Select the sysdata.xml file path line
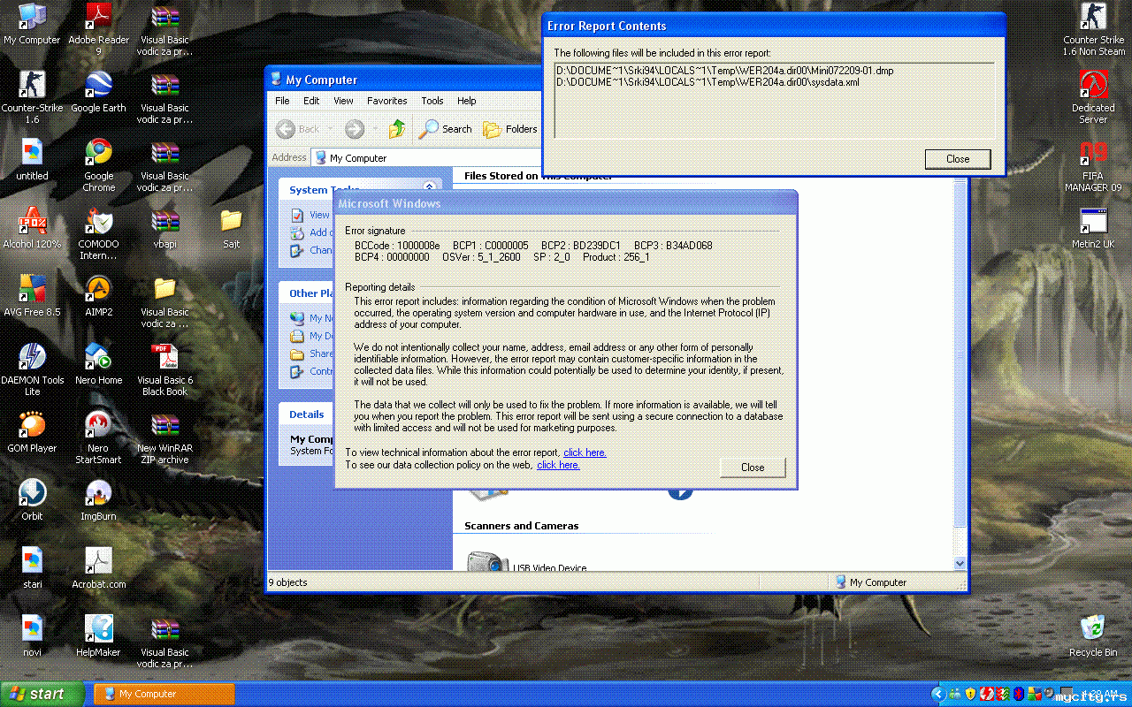 point(707,82)
